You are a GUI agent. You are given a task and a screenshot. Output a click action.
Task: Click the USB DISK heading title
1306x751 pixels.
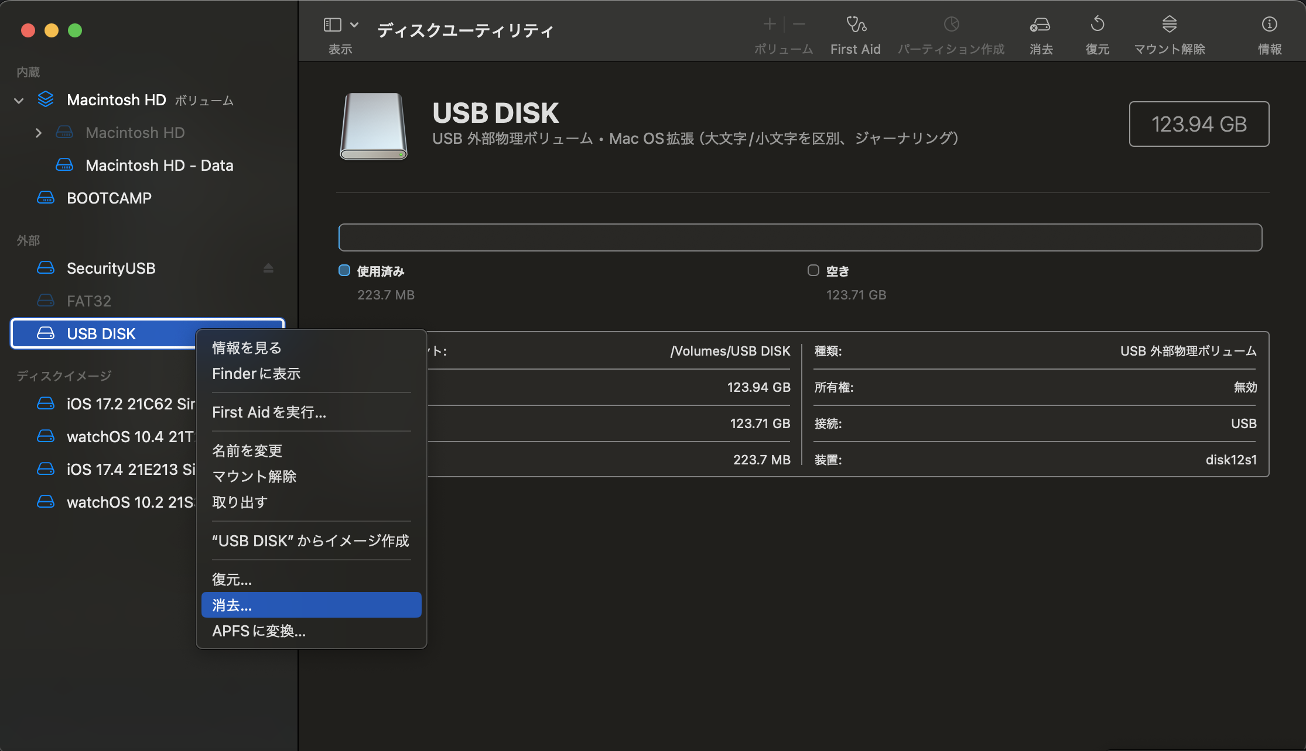[x=495, y=113]
